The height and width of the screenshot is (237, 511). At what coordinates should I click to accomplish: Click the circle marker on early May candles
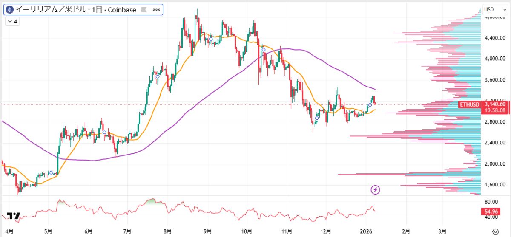point(51,172)
